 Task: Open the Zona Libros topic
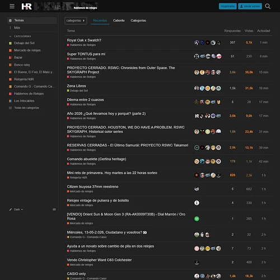pos(76,86)
